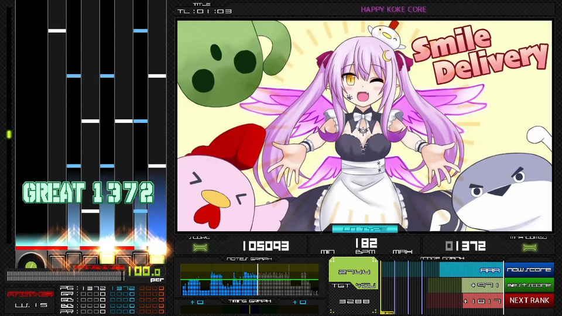This screenshot has height=316, width=562.
Task: Click the GR judge count row
Action: coord(112,294)
